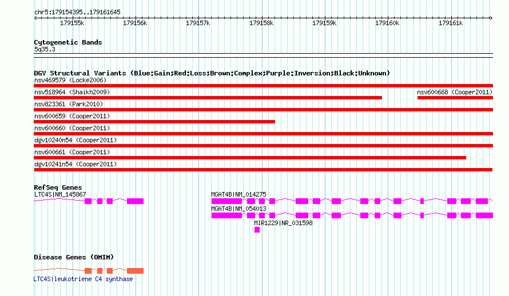Click the MIR1229|NR_031598 label
Image resolution: width=509 pixels, height=296 pixels.
coord(283,223)
